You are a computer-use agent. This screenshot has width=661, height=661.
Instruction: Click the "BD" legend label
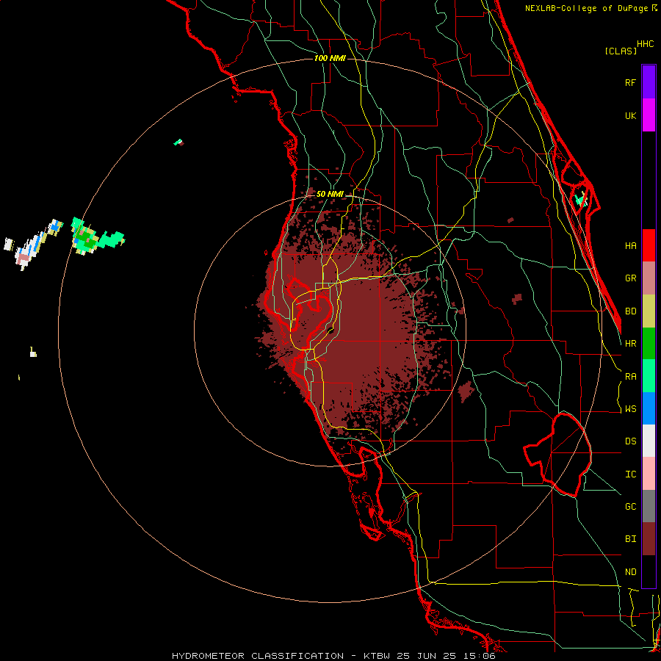pyautogui.click(x=630, y=311)
